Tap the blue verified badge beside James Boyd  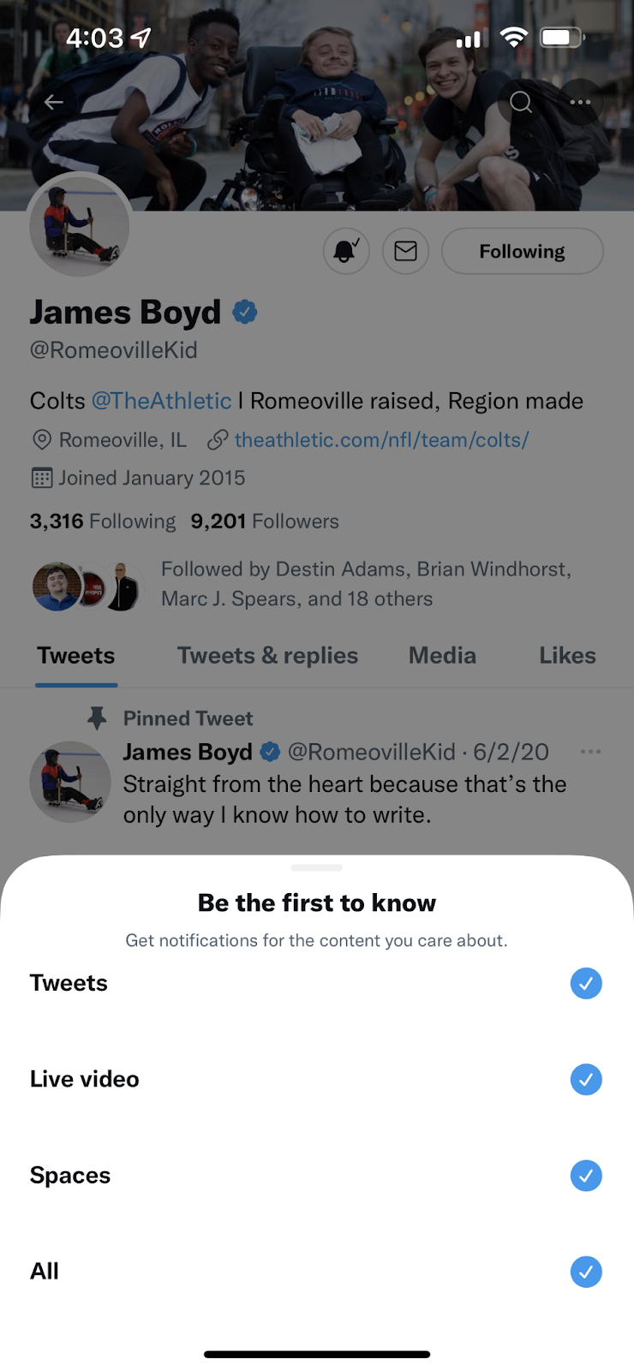[x=245, y=313]
